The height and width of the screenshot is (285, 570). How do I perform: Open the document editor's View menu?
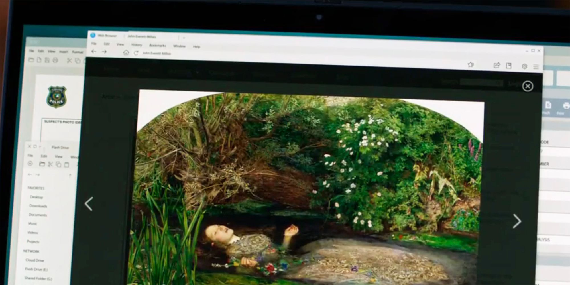tap(51, 51)
